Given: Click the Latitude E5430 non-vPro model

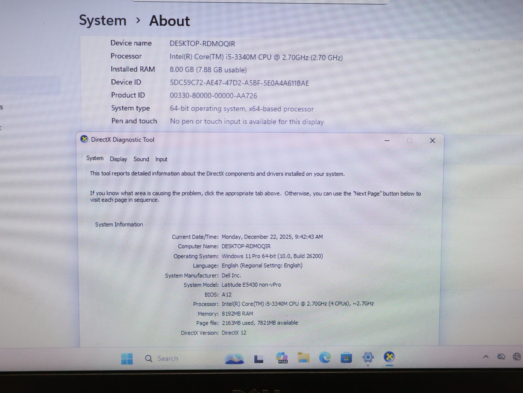Looking at the screenshot, I should [x=251, y=285].
